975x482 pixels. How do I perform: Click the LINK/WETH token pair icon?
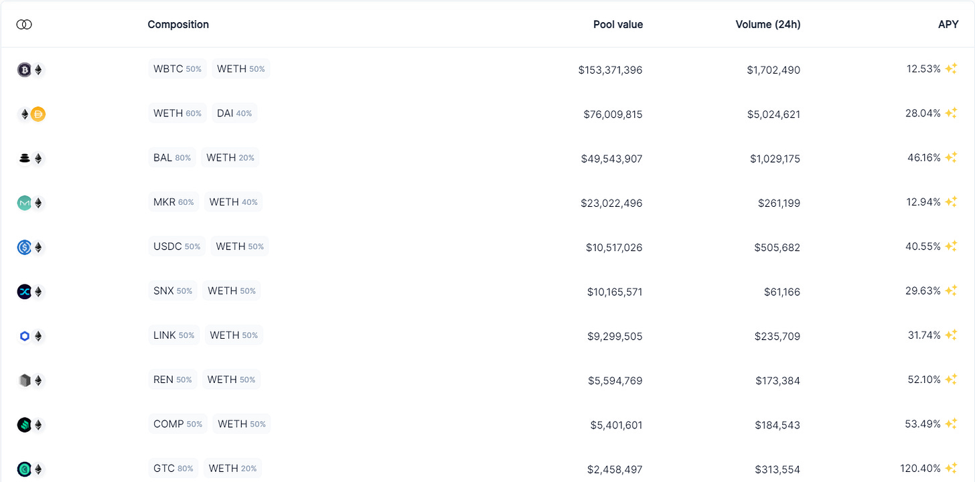pyautogui.click(x=31, y=336)
